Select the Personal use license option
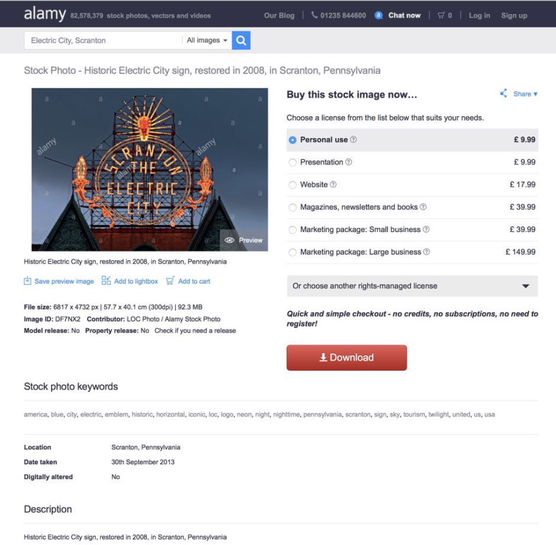 (x=293, y=140)
